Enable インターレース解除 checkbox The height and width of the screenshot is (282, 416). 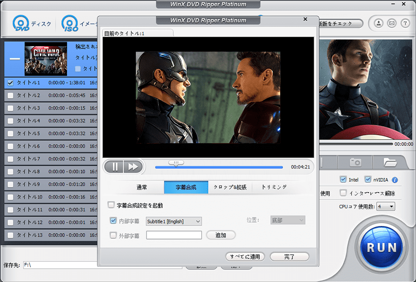click(343, 193)
